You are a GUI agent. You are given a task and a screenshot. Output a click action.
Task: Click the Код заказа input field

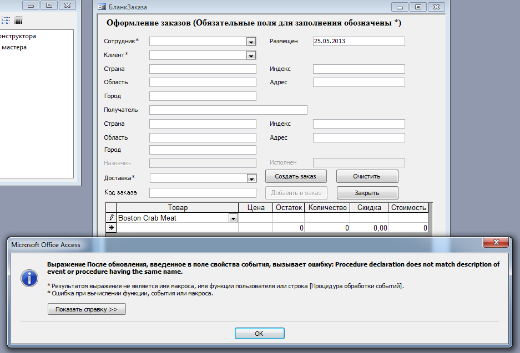(x=203, y=193)
